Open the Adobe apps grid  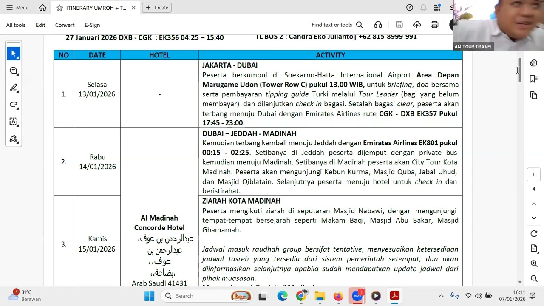click(x=437, y=8)
